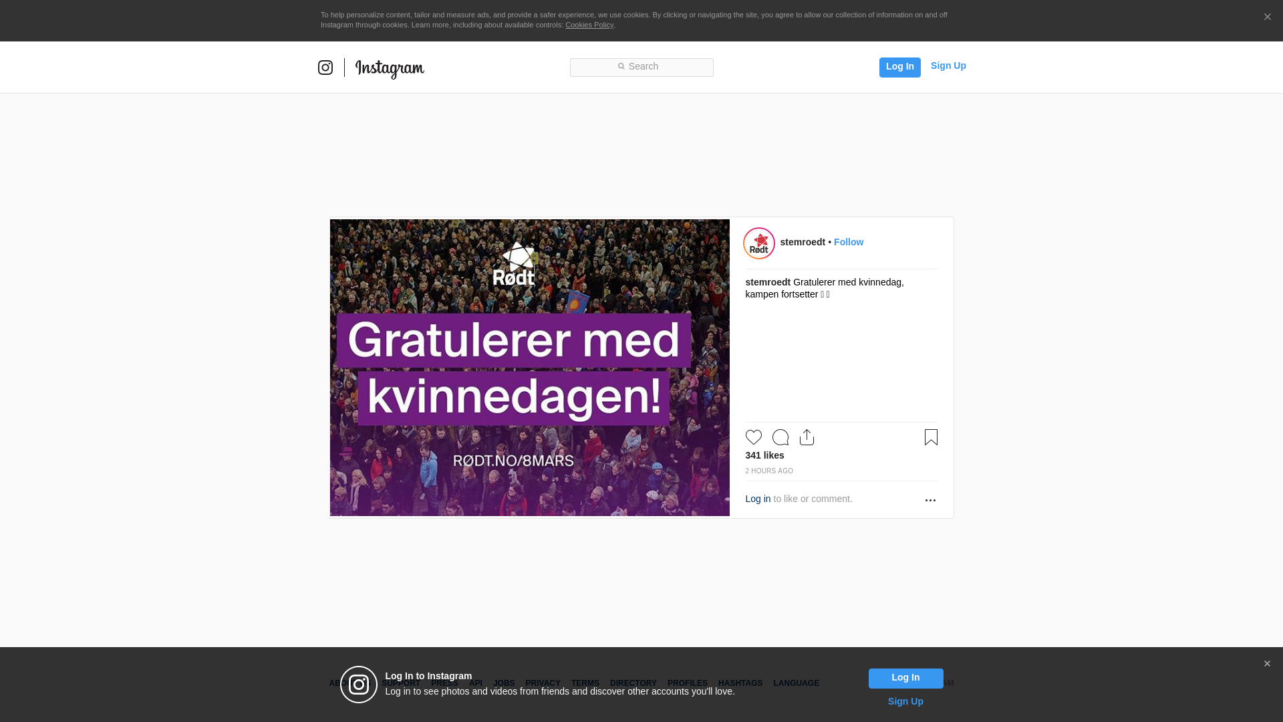Open the Kvinnedagen post image
The width and height of the screenshot is (1283, 722).
point(530,368)
